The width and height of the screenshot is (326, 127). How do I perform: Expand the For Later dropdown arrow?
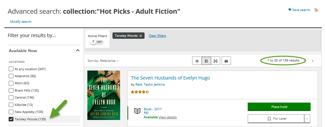[x=307, y=119]
